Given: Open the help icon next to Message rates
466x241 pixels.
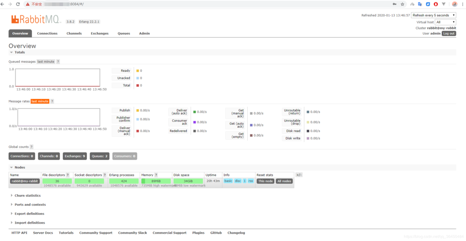Looking at the screenshot, I should coord(52,101).
